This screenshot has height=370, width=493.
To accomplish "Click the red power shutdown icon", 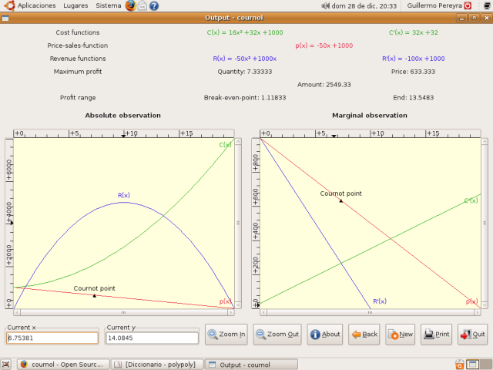I will pyautogui.click(x=468, y=5).
